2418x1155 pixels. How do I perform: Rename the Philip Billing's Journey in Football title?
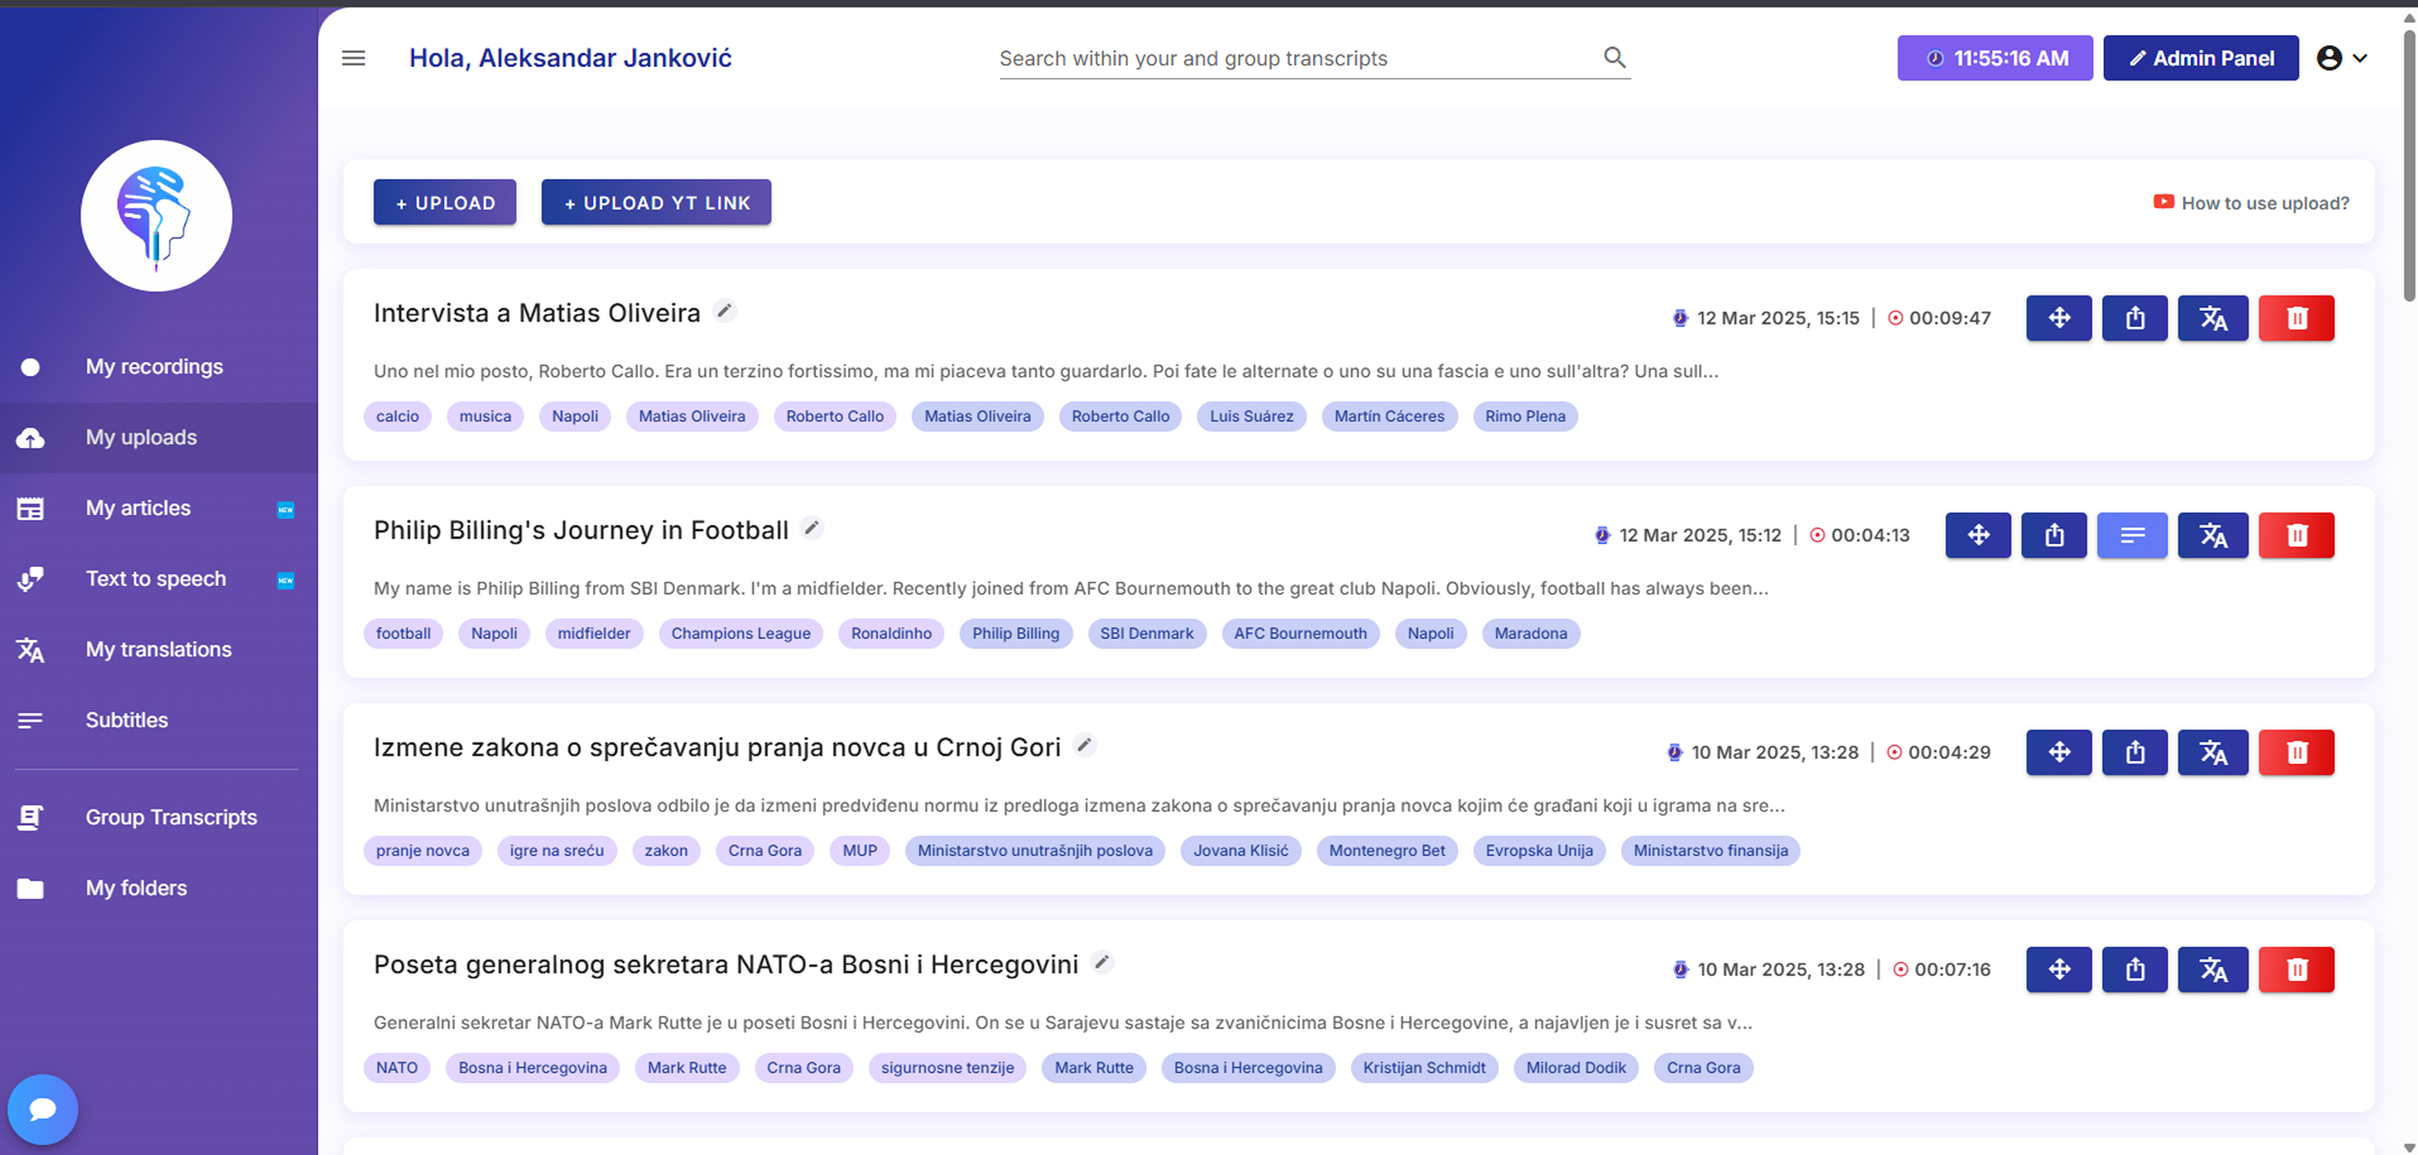coord(811,528)
